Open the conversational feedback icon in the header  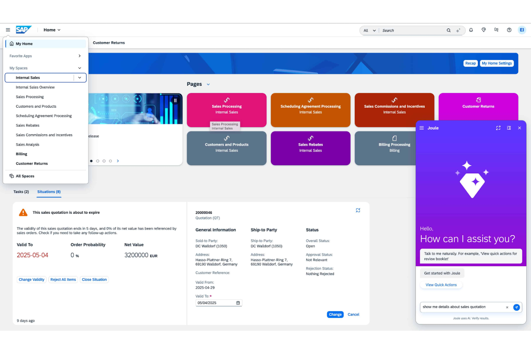point(497,30)
